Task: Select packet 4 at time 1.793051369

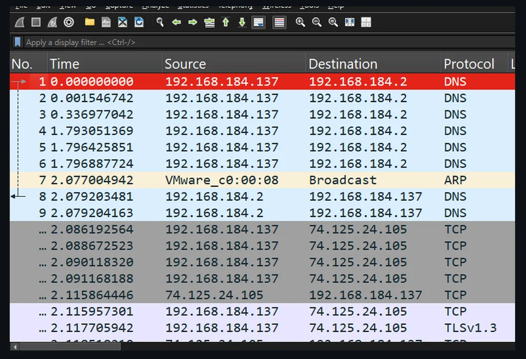Action: click(x=262, y=131)
